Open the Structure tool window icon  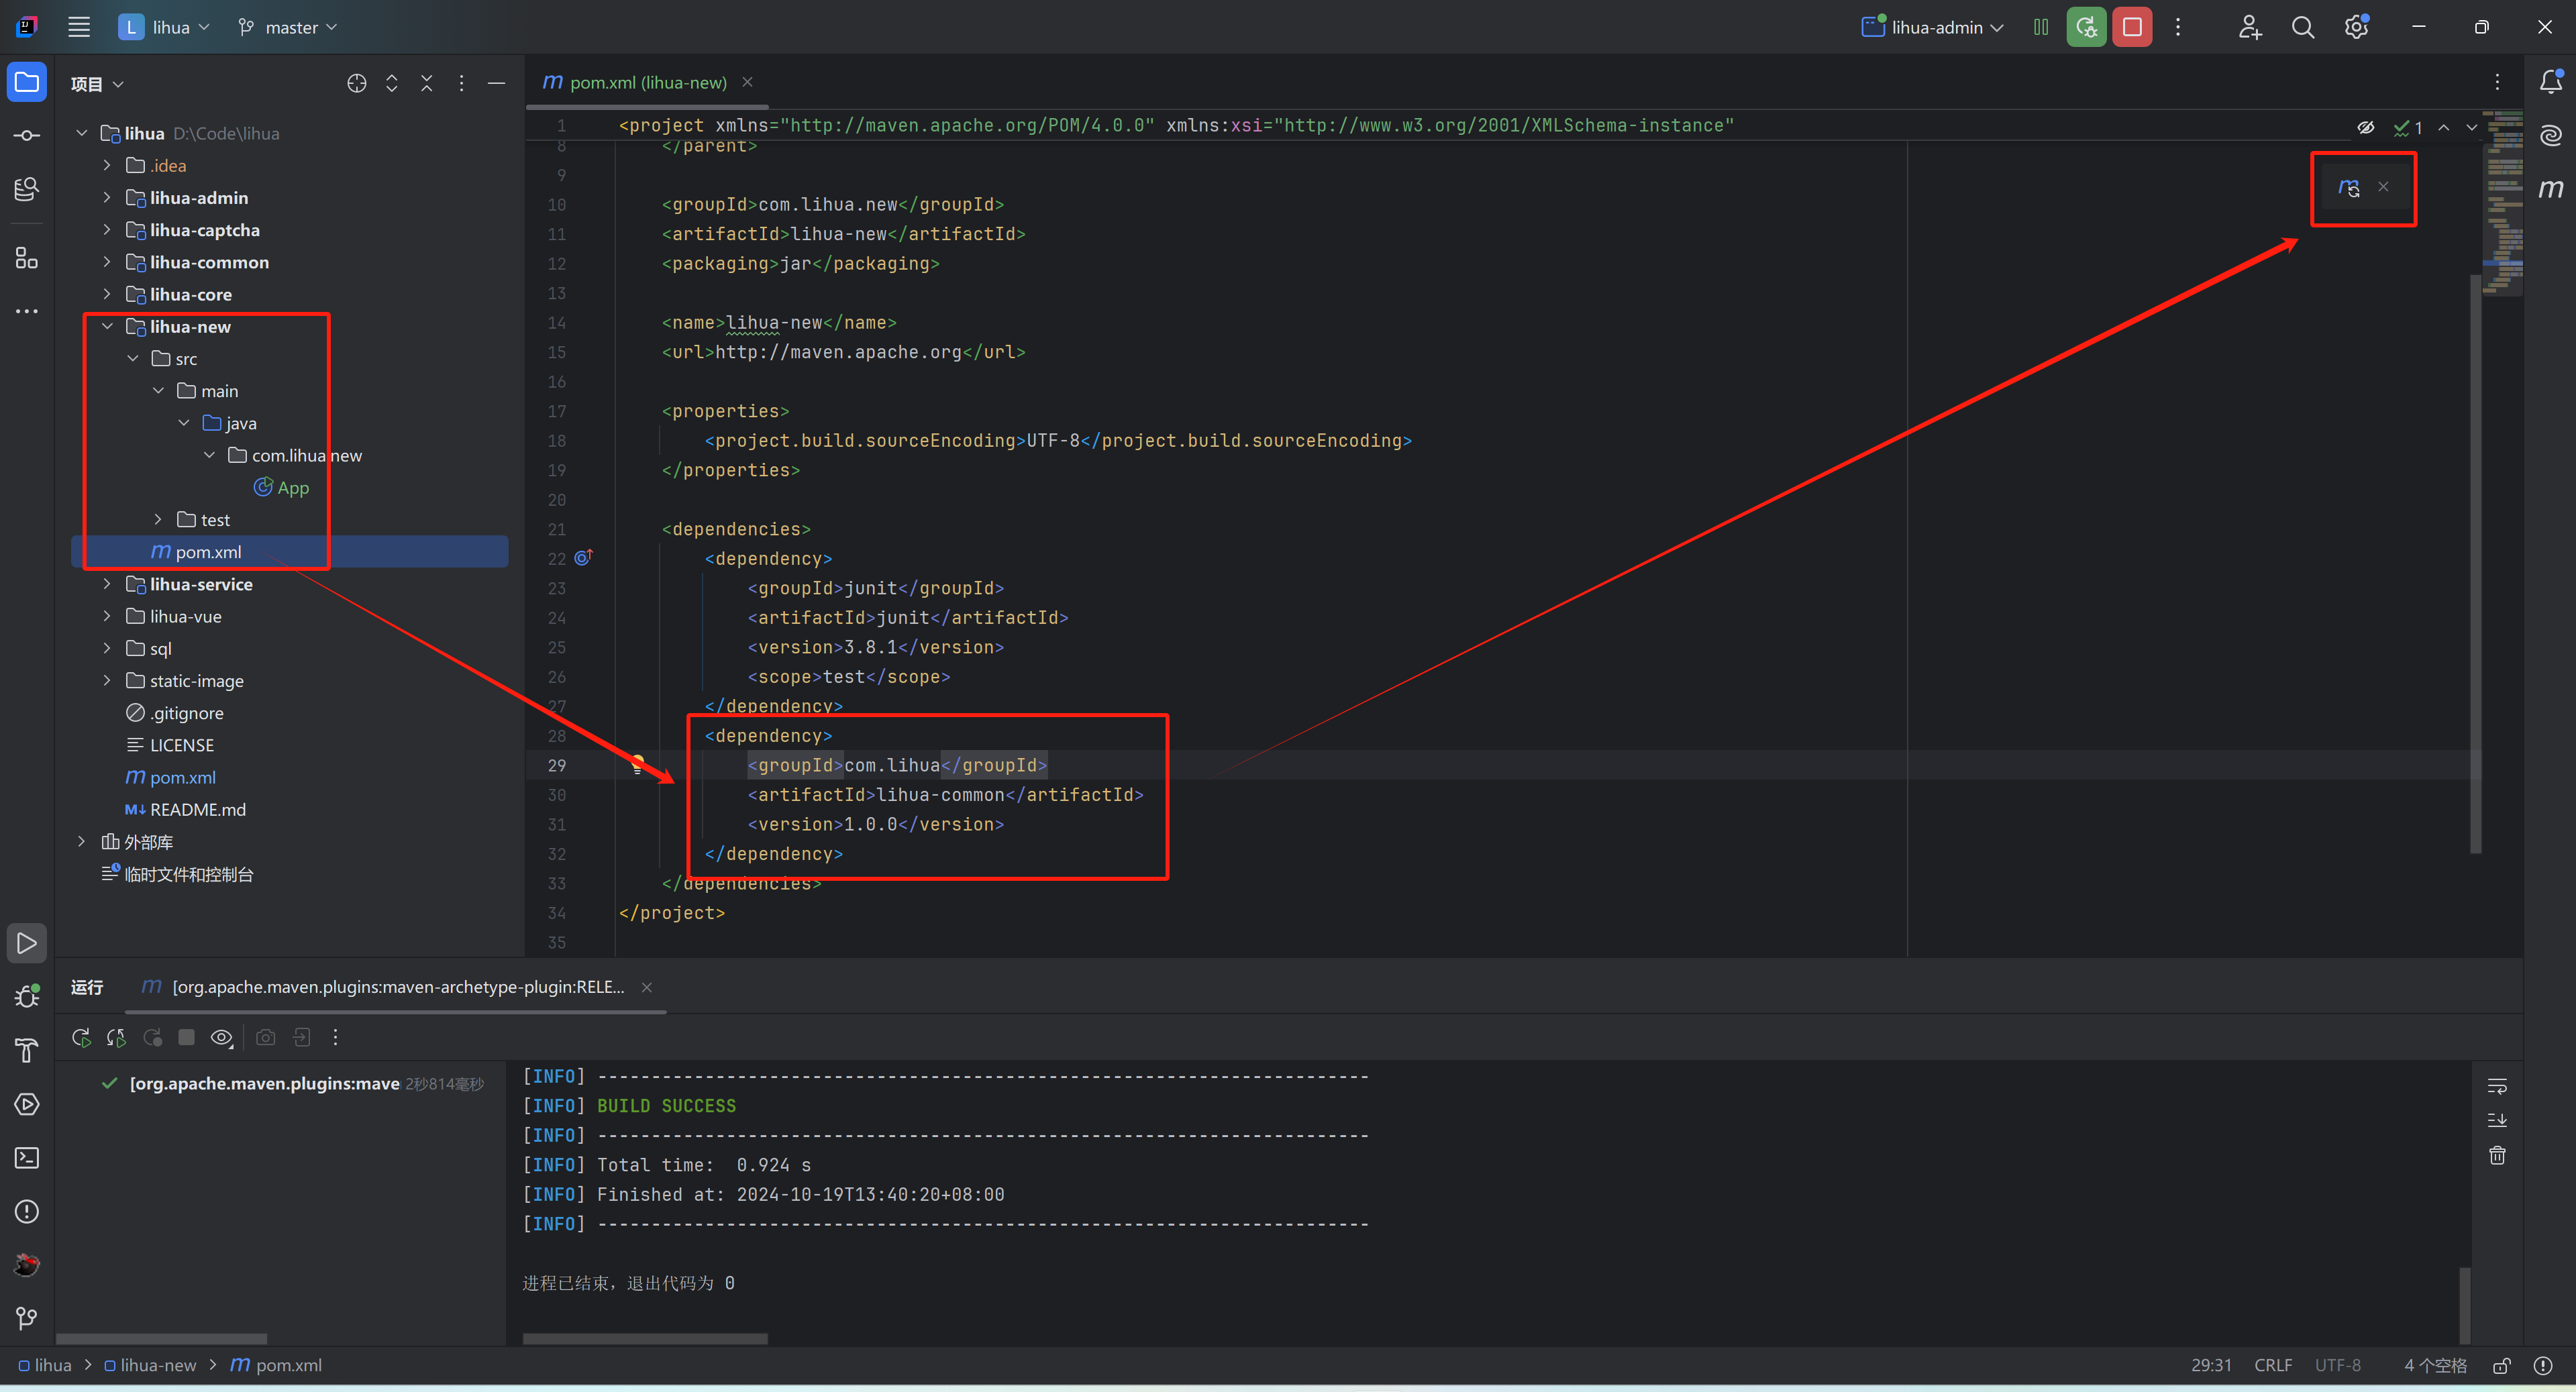coord(27,258)
